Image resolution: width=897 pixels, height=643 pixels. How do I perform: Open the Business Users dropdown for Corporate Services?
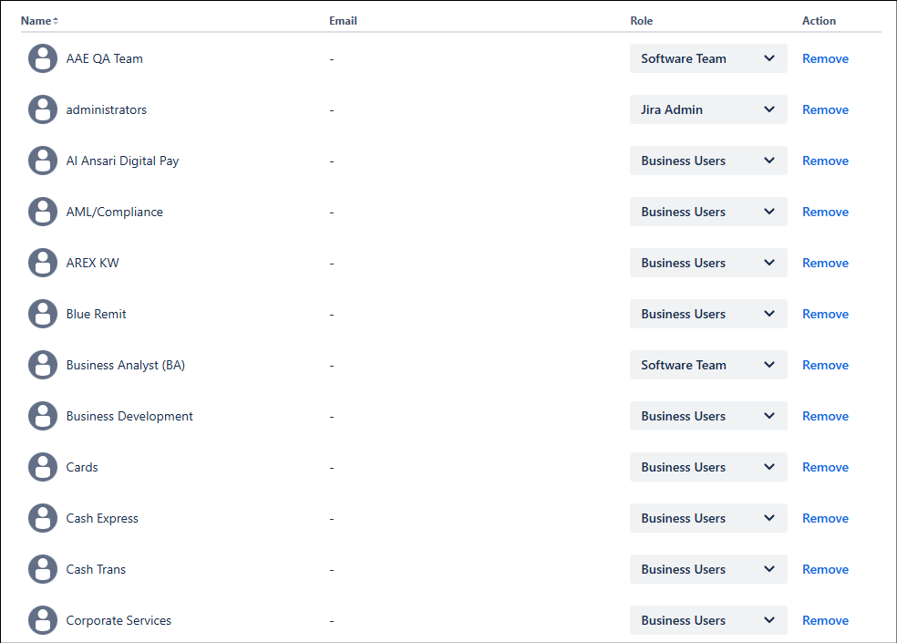(708, 620)
